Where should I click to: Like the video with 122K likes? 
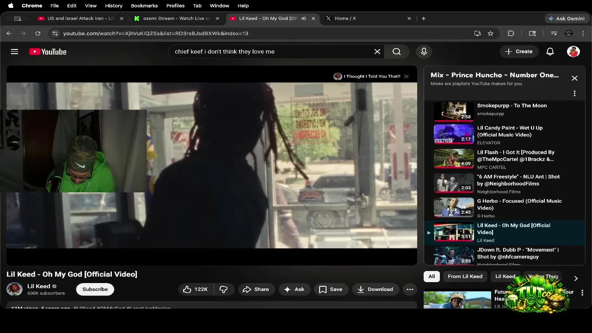[195, 289]
